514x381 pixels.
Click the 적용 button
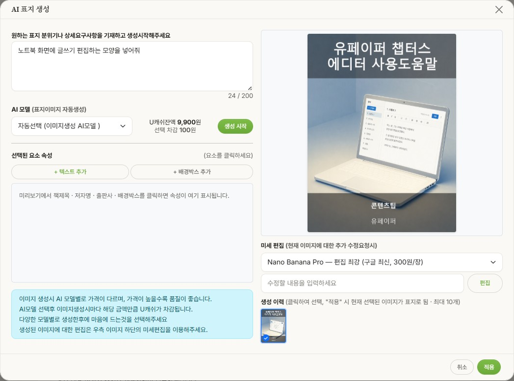coord(489,367)
